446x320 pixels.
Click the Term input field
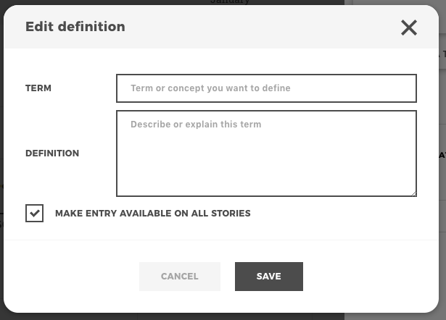point(266,88)
